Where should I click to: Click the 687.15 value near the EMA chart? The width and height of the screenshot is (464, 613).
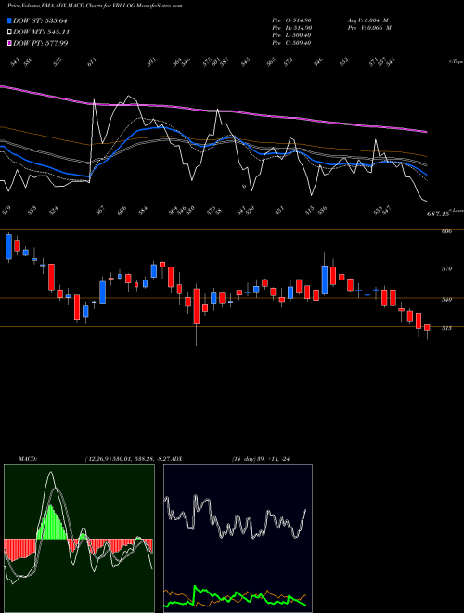pos(437,215)
